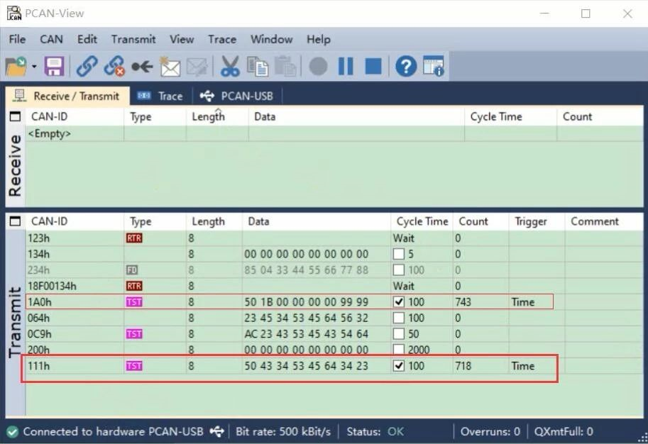Click the Reset arrow toolbar icon

click(142, 67)
